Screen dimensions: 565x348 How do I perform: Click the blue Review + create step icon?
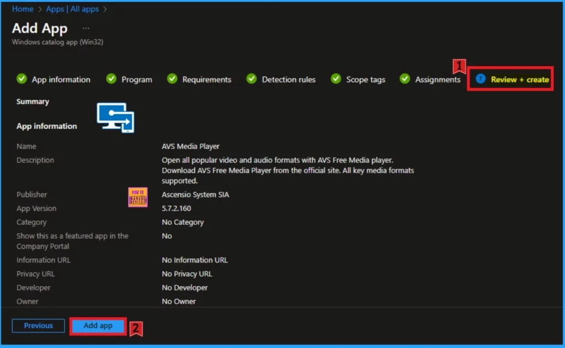tap(481, 78)
